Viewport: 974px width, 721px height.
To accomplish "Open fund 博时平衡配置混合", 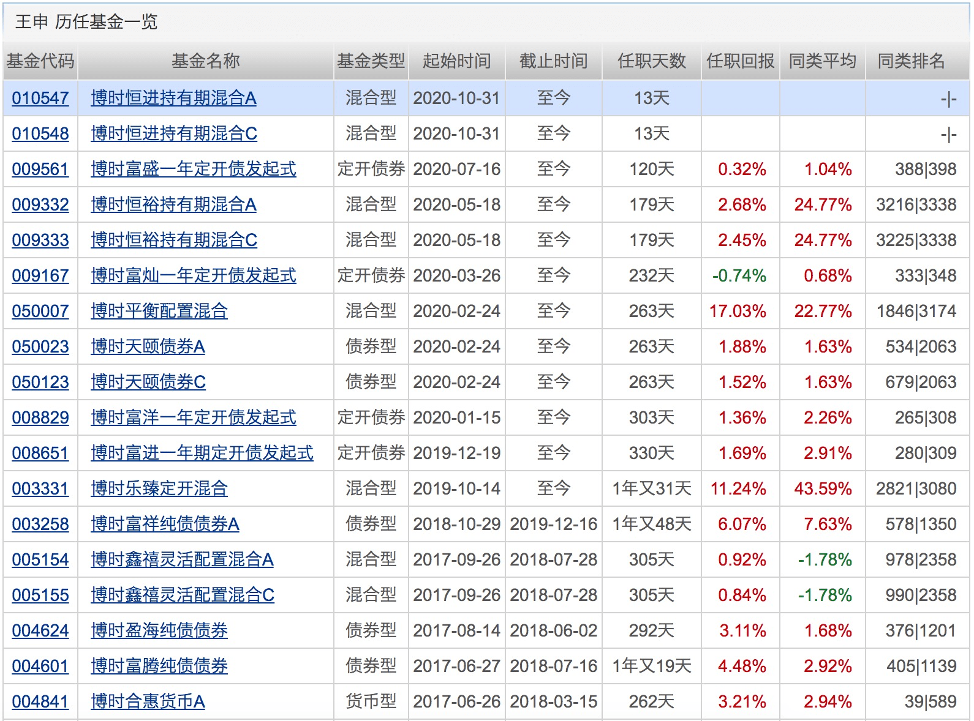I will pyautogui.click(x=159, y=311).
